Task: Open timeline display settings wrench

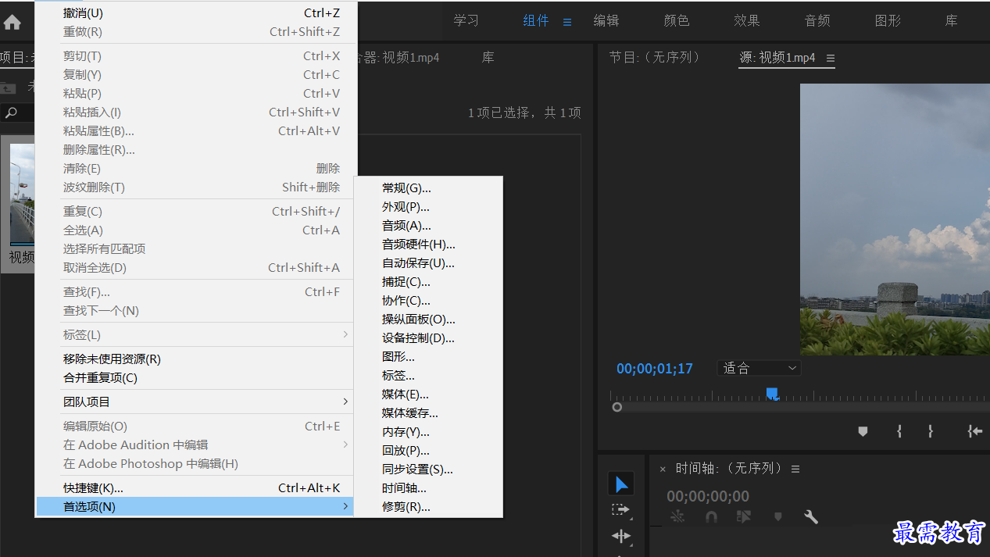Action: [x=811, y=516]
